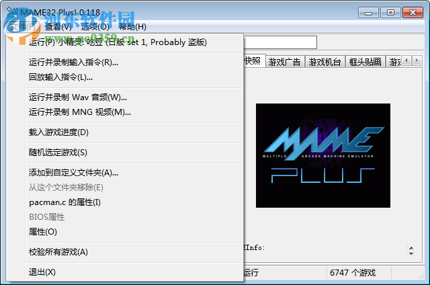Click info box scroll up arrow
Image resolution: width=430 pixels, height=285 pixels.
pos(411,248)
